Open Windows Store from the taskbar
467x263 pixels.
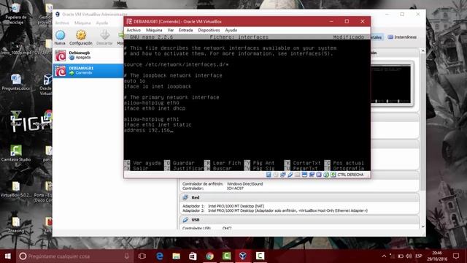[x=193, y=256]
